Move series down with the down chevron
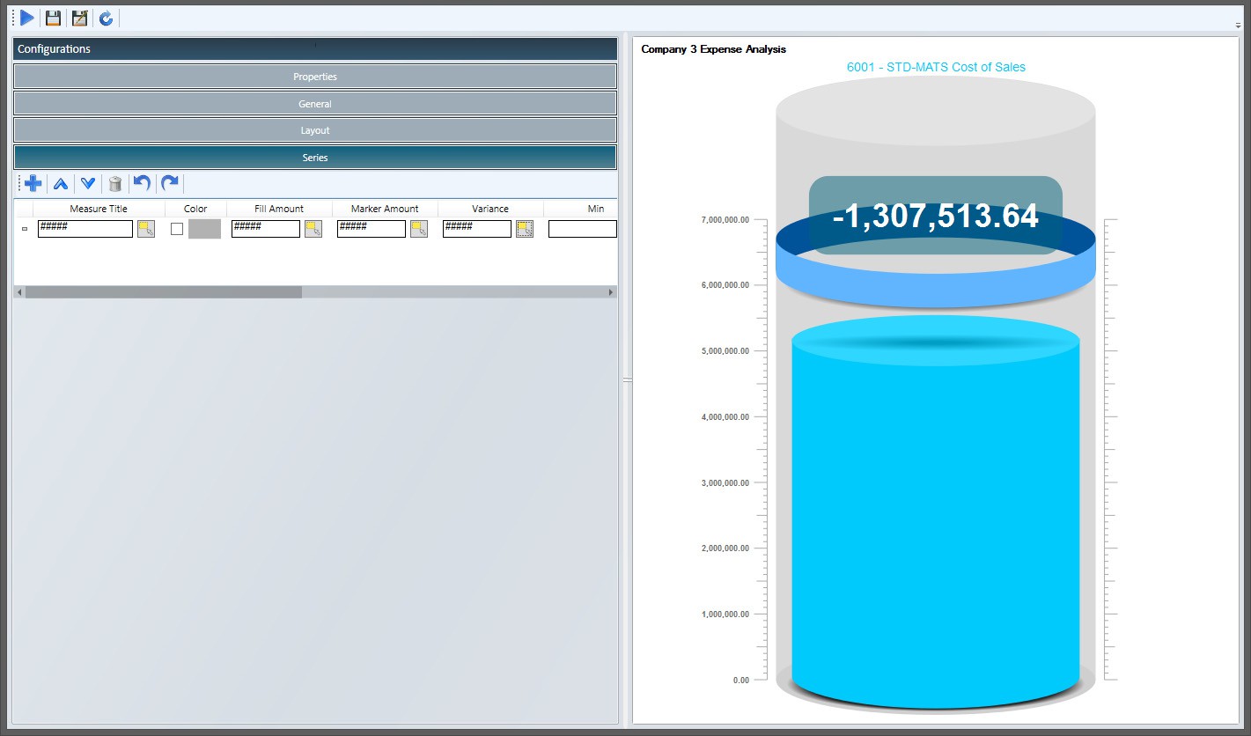 click(x=88, y=183)
